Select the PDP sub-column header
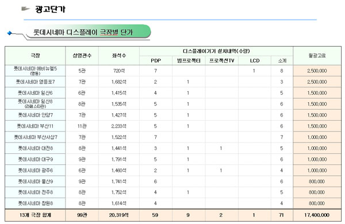 (x=156, y=61)
